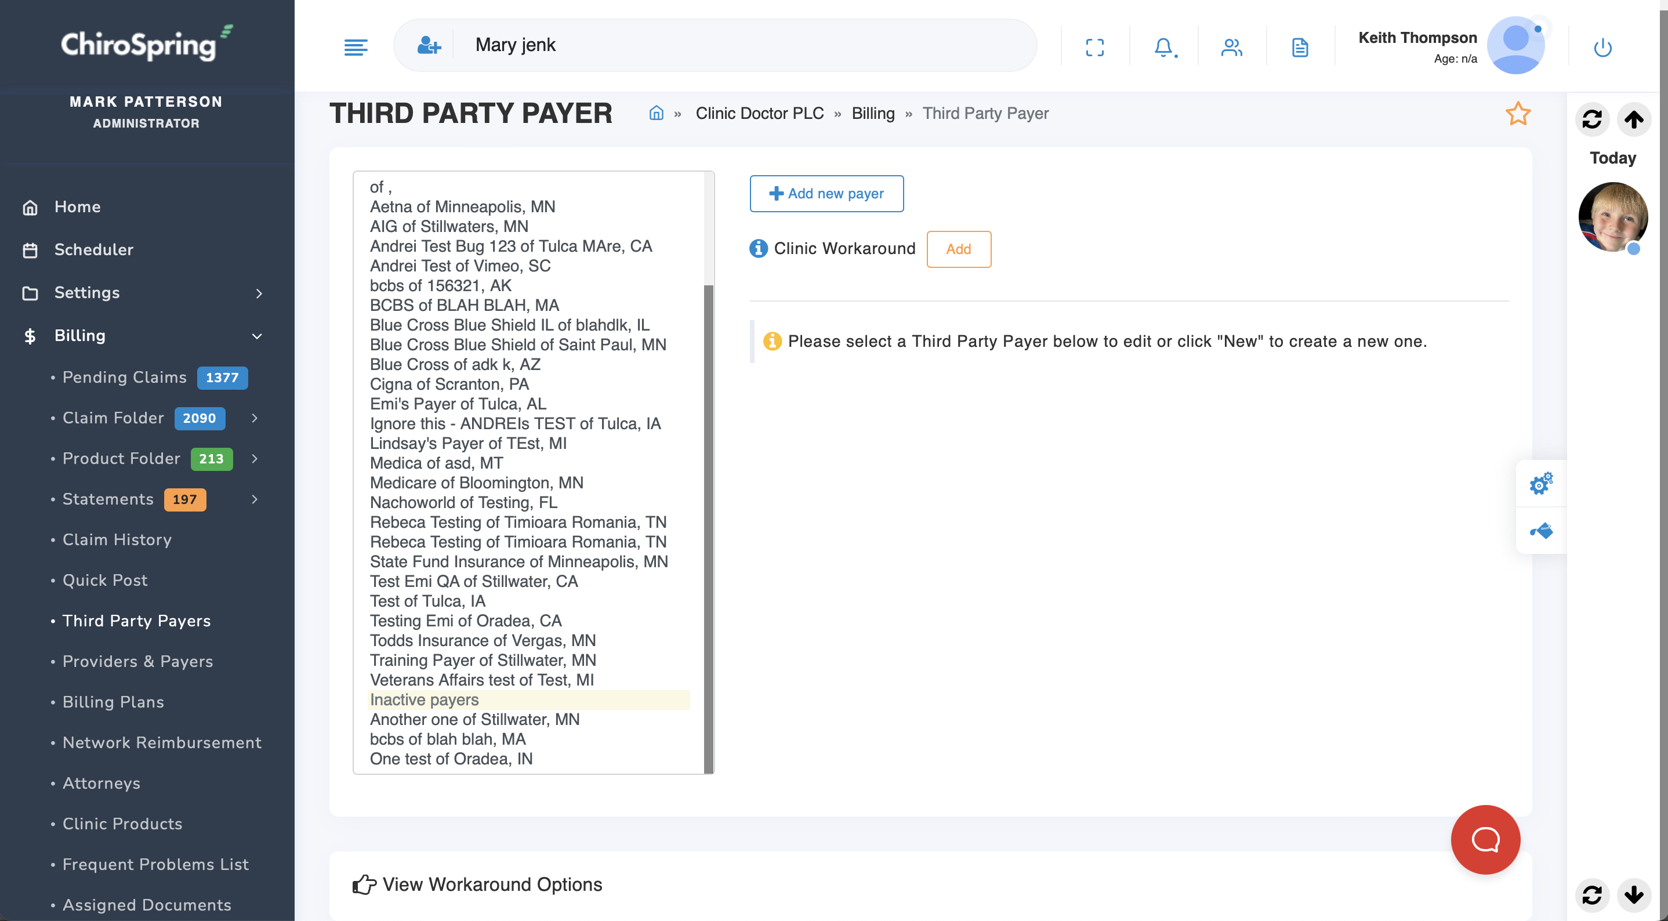
Task: Open Keith Thompson's profile avatar
Action: [x=1517, y=44]
